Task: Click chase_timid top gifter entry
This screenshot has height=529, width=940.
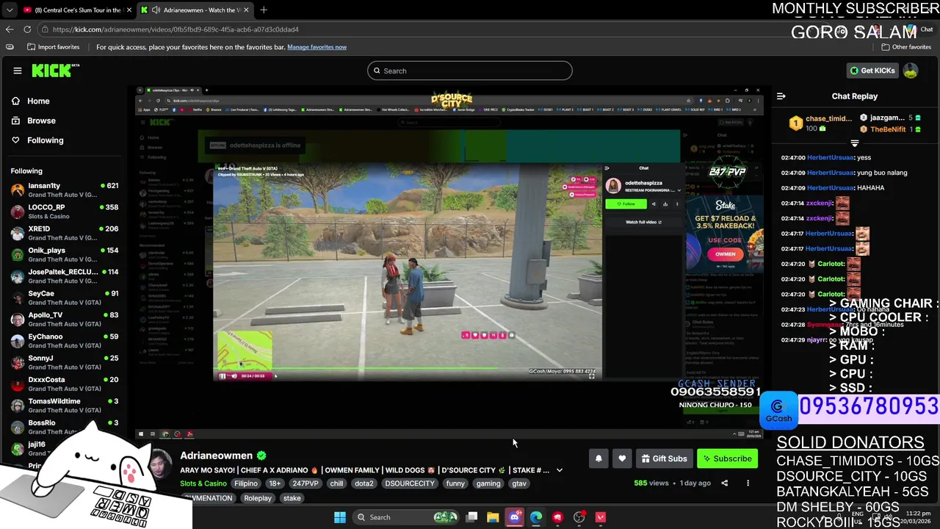Action: pos(821,123)
